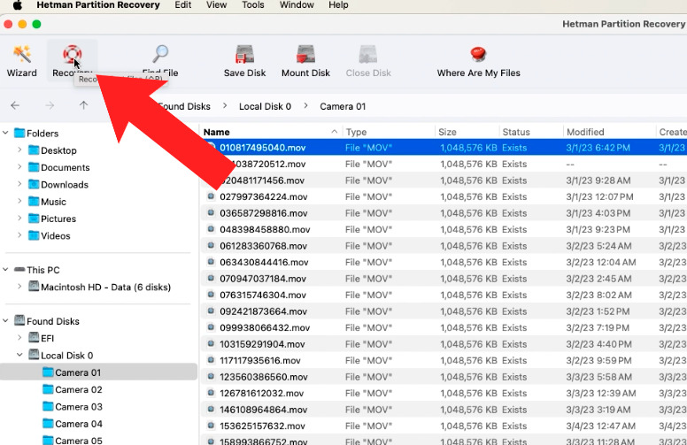This screenshot has width=687, height=445.
Task: Collapse the Local Disk 0 node
Action: (x=19, y=355)
